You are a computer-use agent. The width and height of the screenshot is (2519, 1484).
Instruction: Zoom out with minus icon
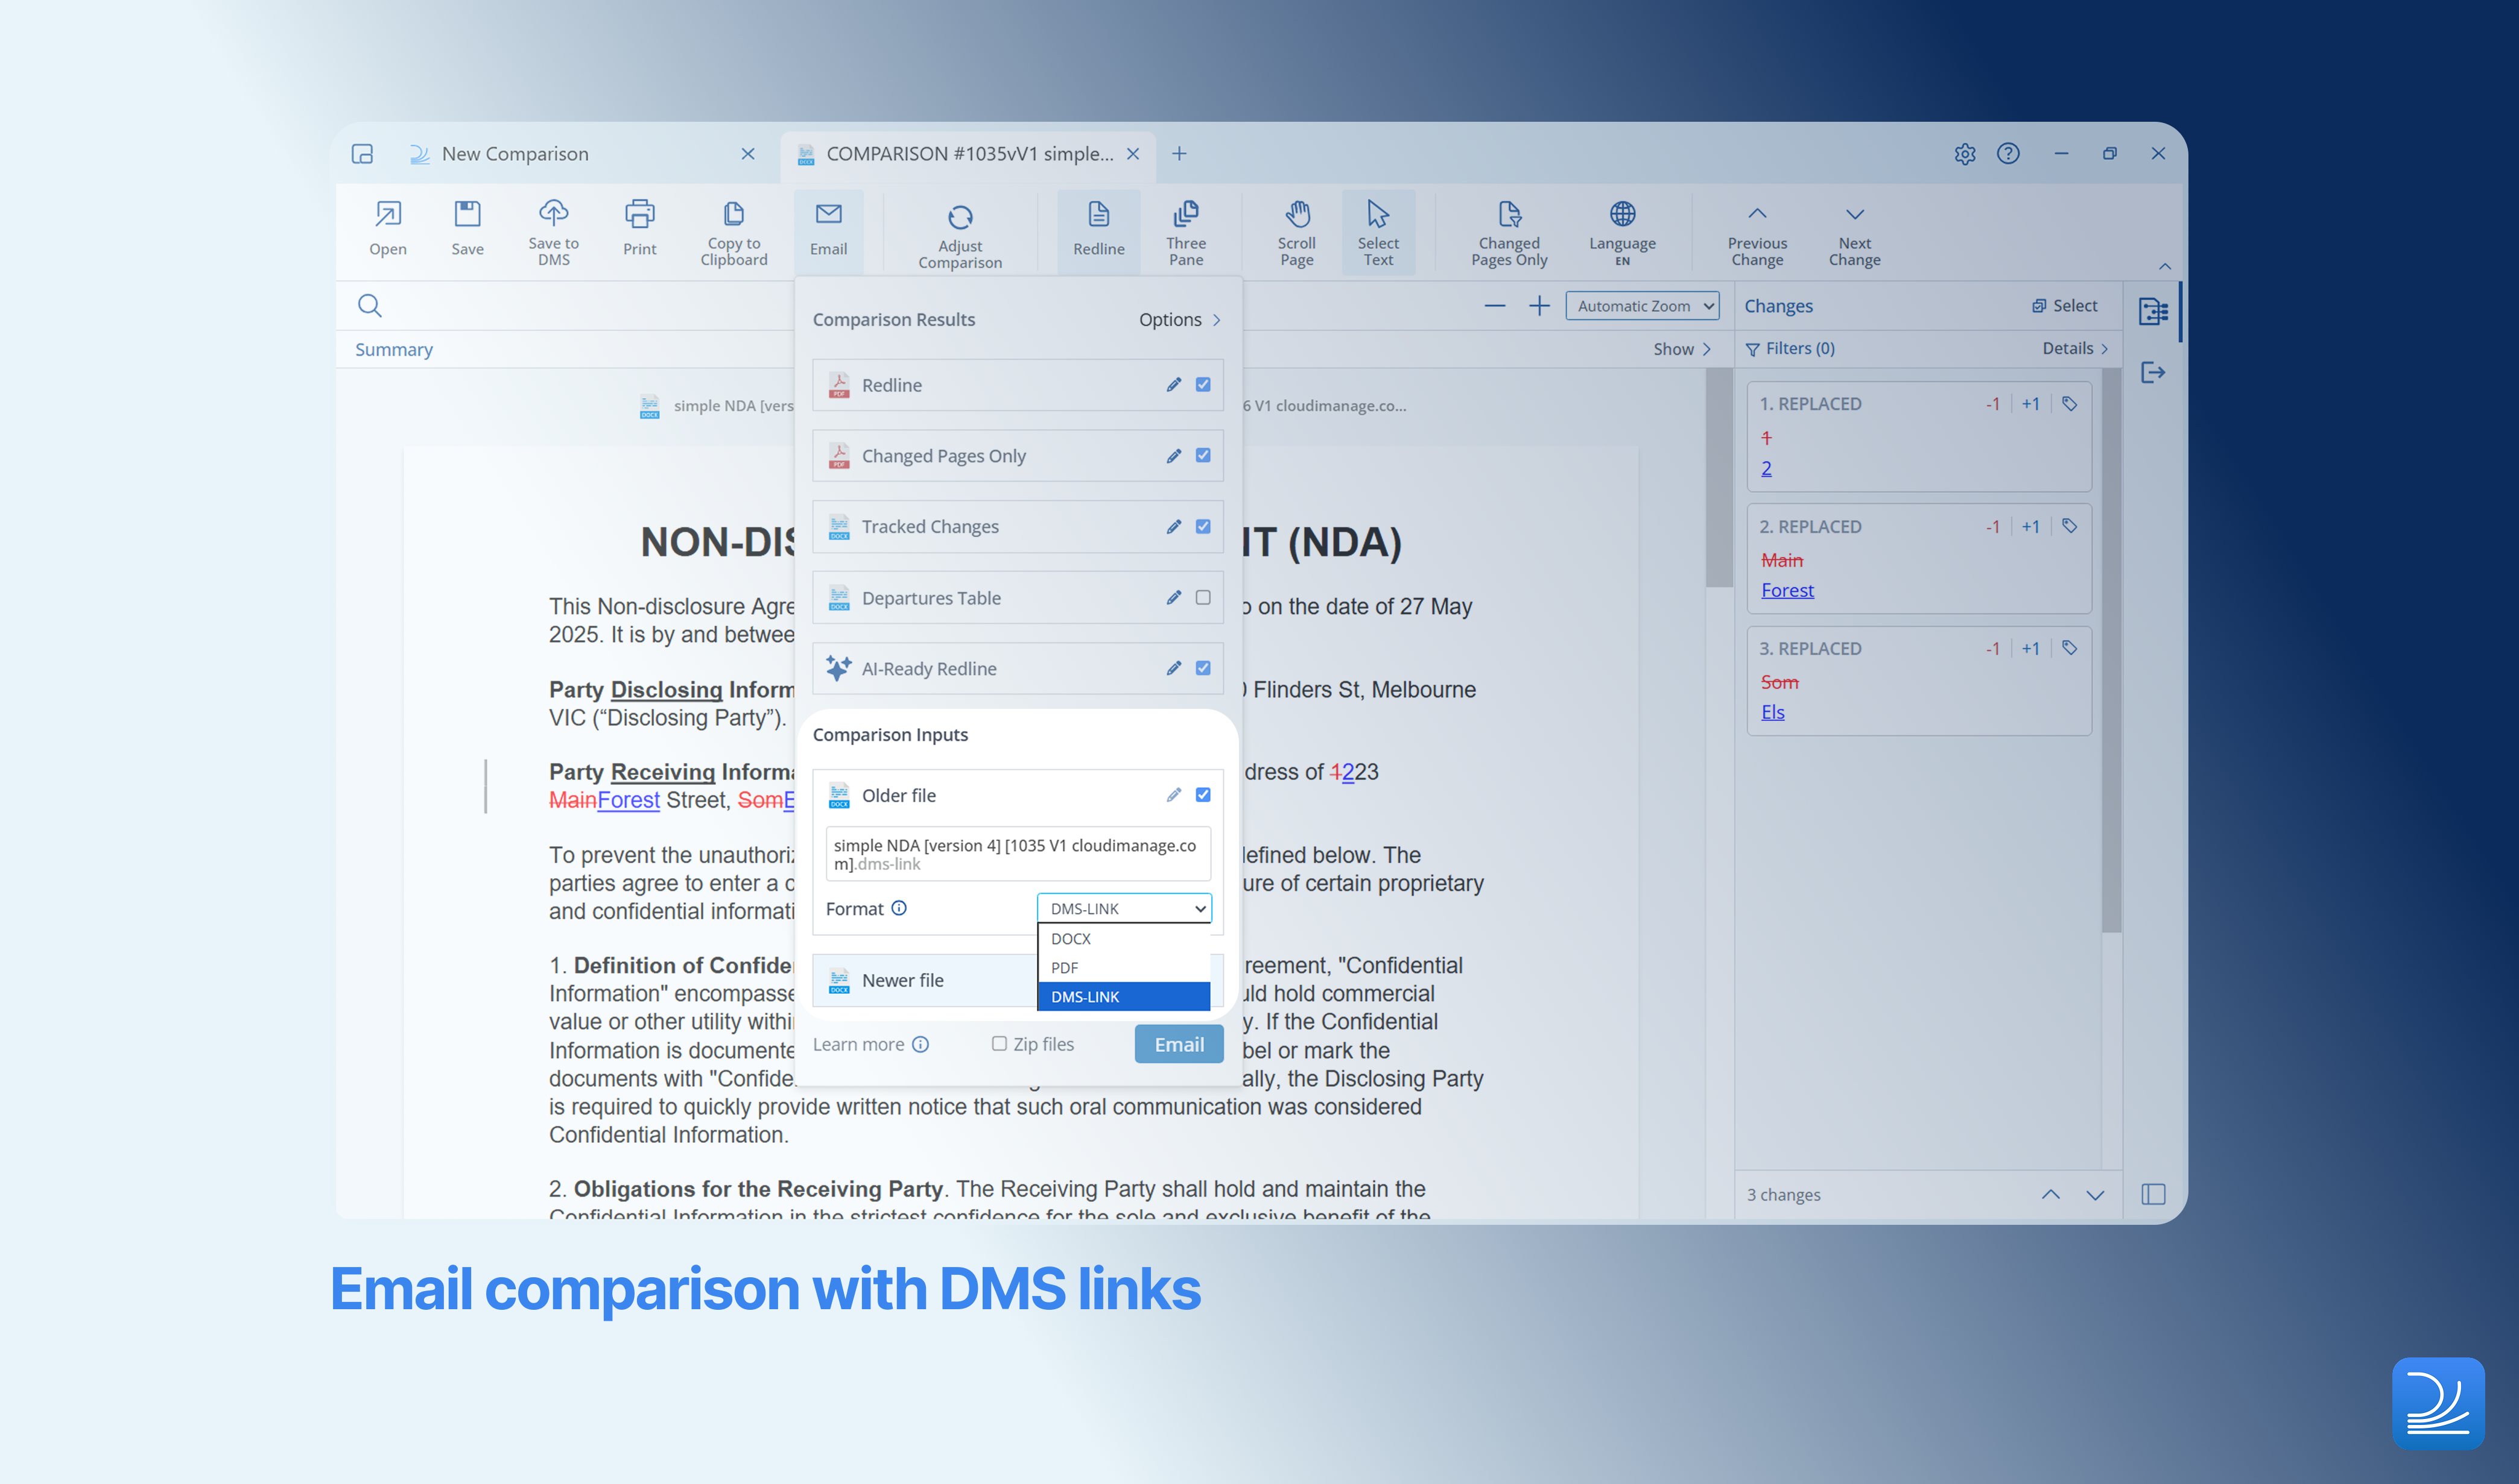1494,305
